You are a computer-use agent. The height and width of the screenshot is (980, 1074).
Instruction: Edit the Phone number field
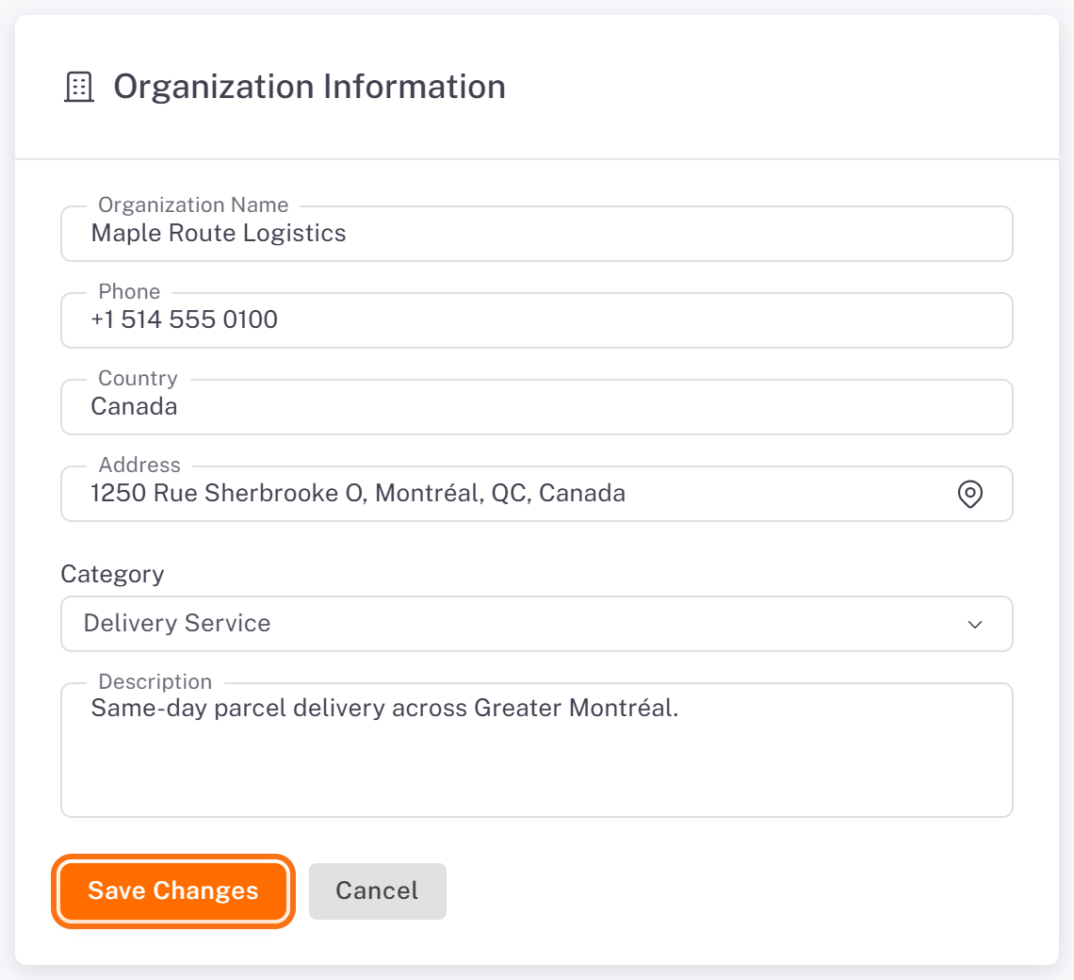click(537, 320)
